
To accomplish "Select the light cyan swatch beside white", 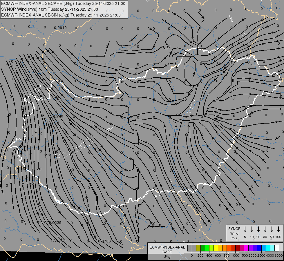I will coord(272,248).
